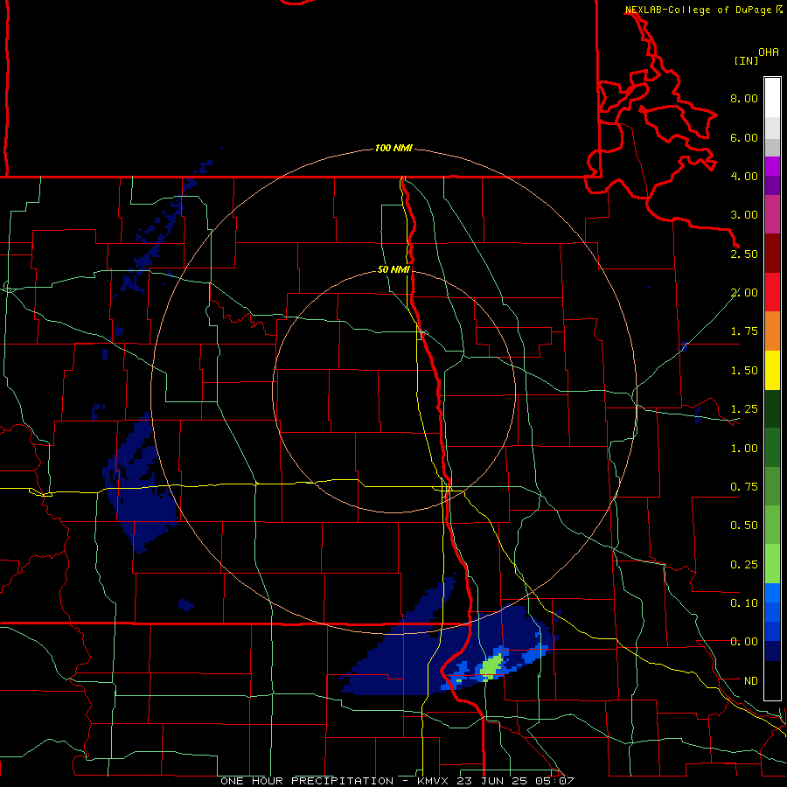Click the 50 NMI range ring label
The height and width of the screenshot is (787, 787).
(x=393, y=269)
